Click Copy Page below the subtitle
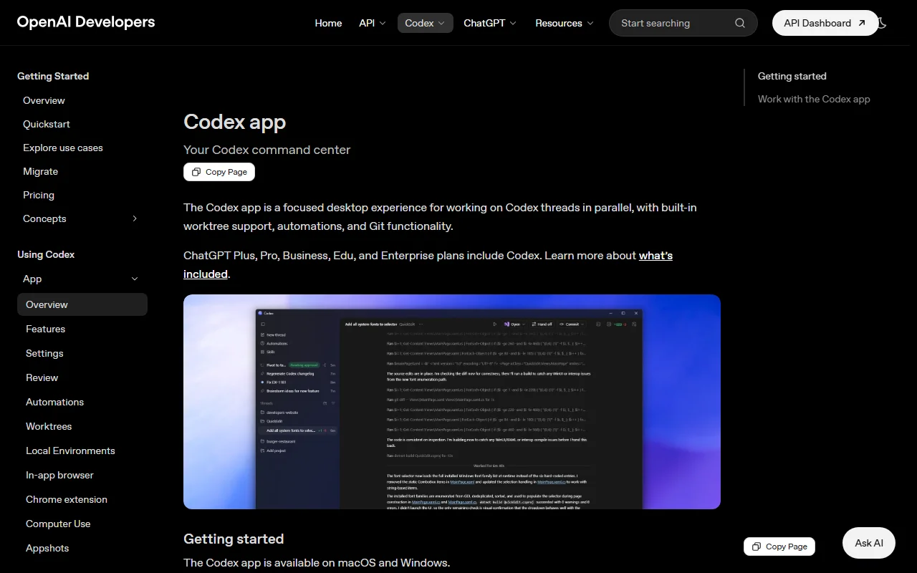This screenshot has height=573, width=917. (219, 172)
